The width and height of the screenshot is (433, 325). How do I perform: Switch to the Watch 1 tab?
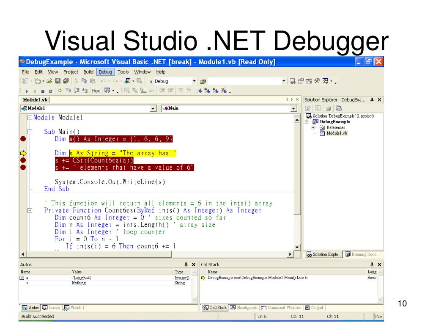click(x=74, y=308)
